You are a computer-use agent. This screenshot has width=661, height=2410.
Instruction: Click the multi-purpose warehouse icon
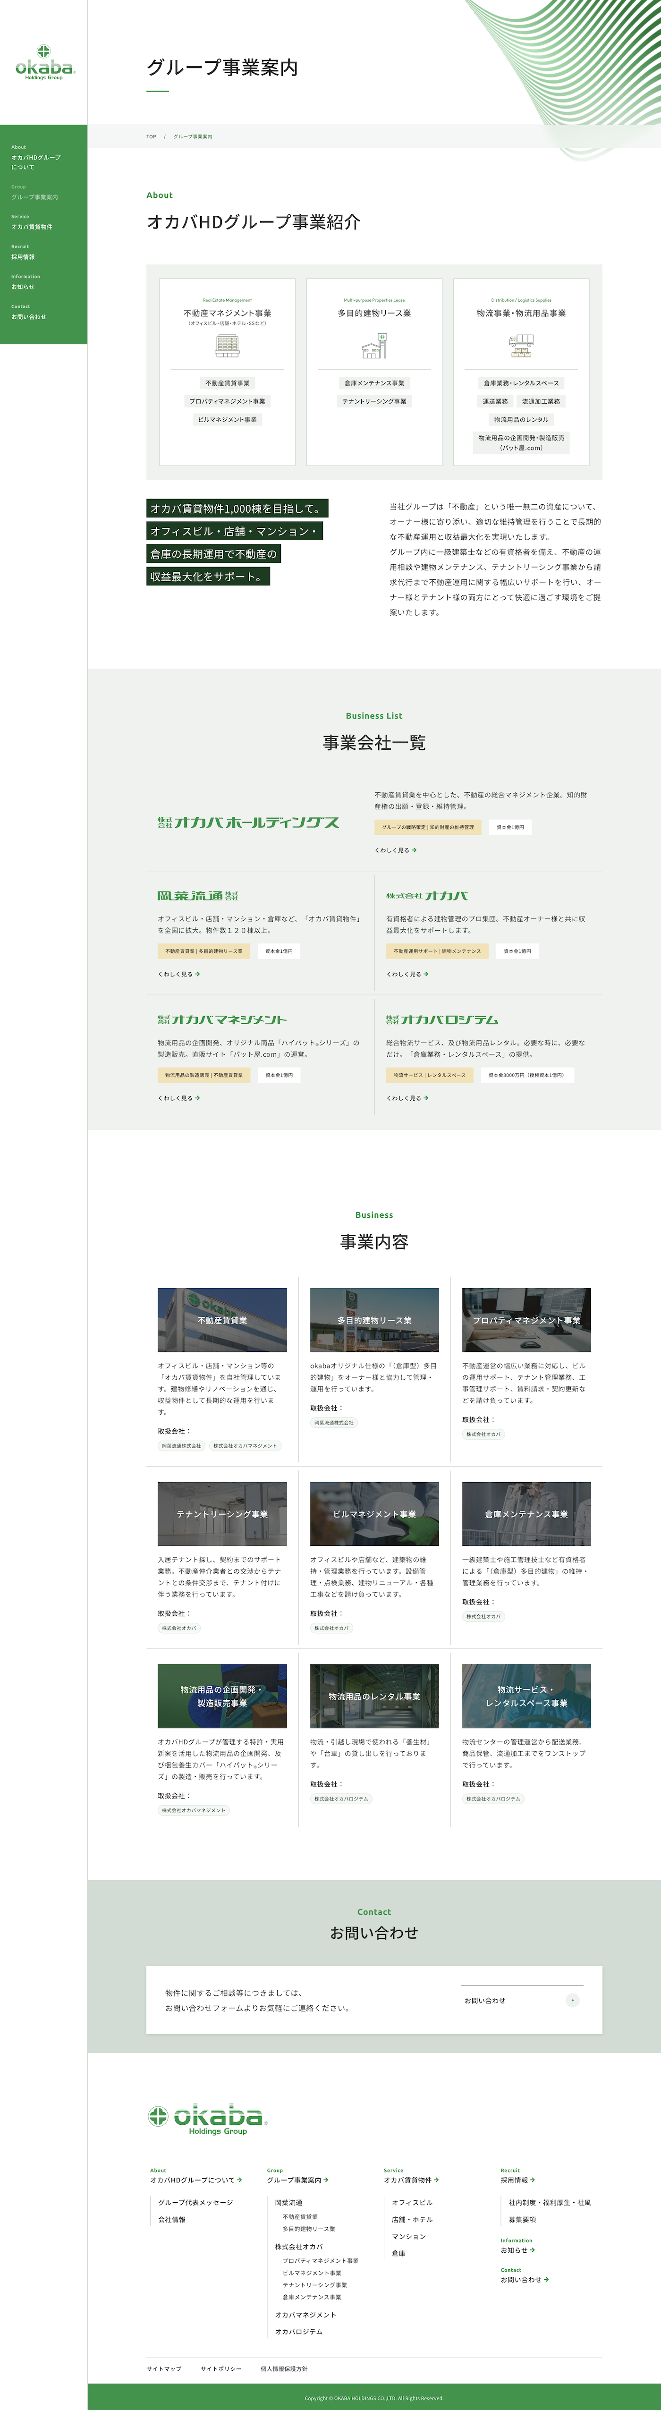click(x=374, y=346)
